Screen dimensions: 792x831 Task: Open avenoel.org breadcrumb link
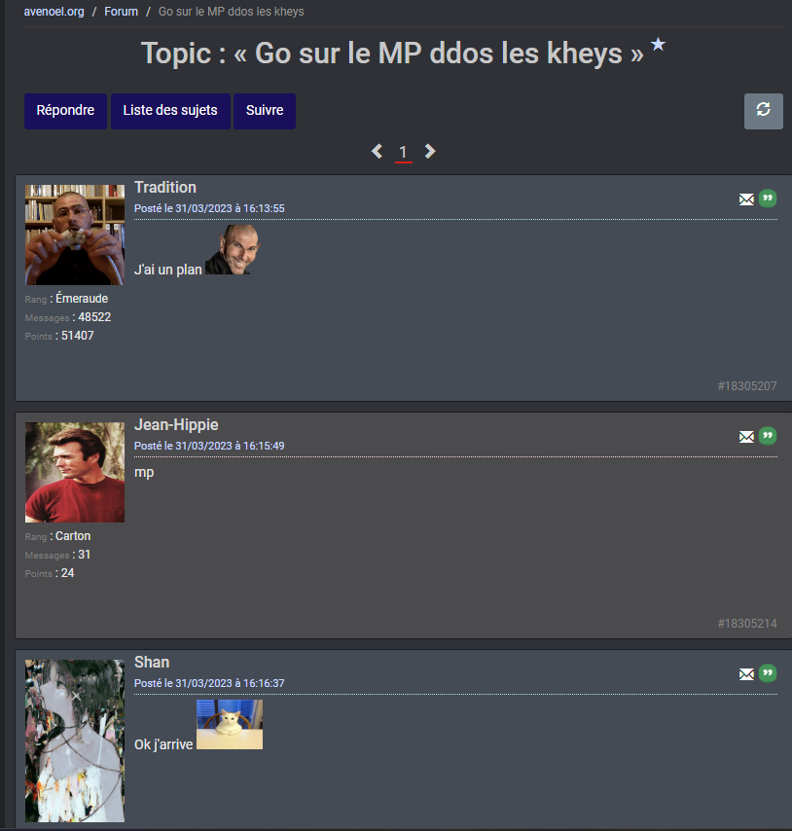(x=54, y=11)
